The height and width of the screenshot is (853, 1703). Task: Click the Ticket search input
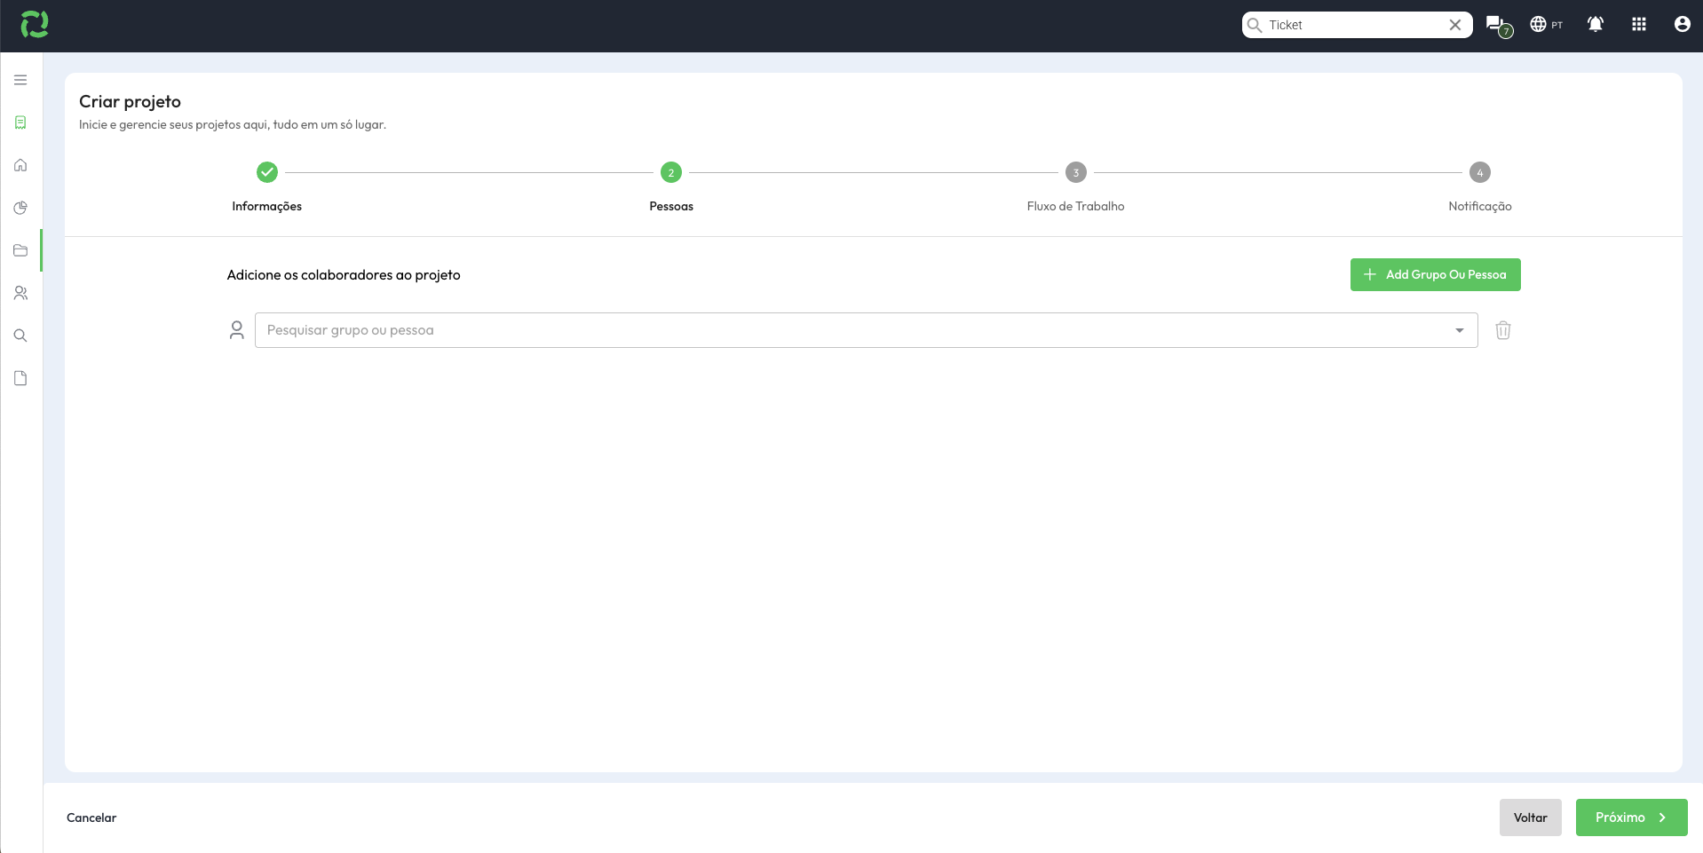tap(1356, 25)
